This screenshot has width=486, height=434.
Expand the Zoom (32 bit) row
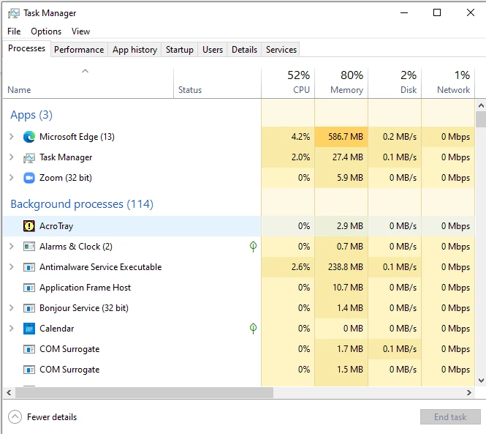pyautogui.click(x=12, y=178)
